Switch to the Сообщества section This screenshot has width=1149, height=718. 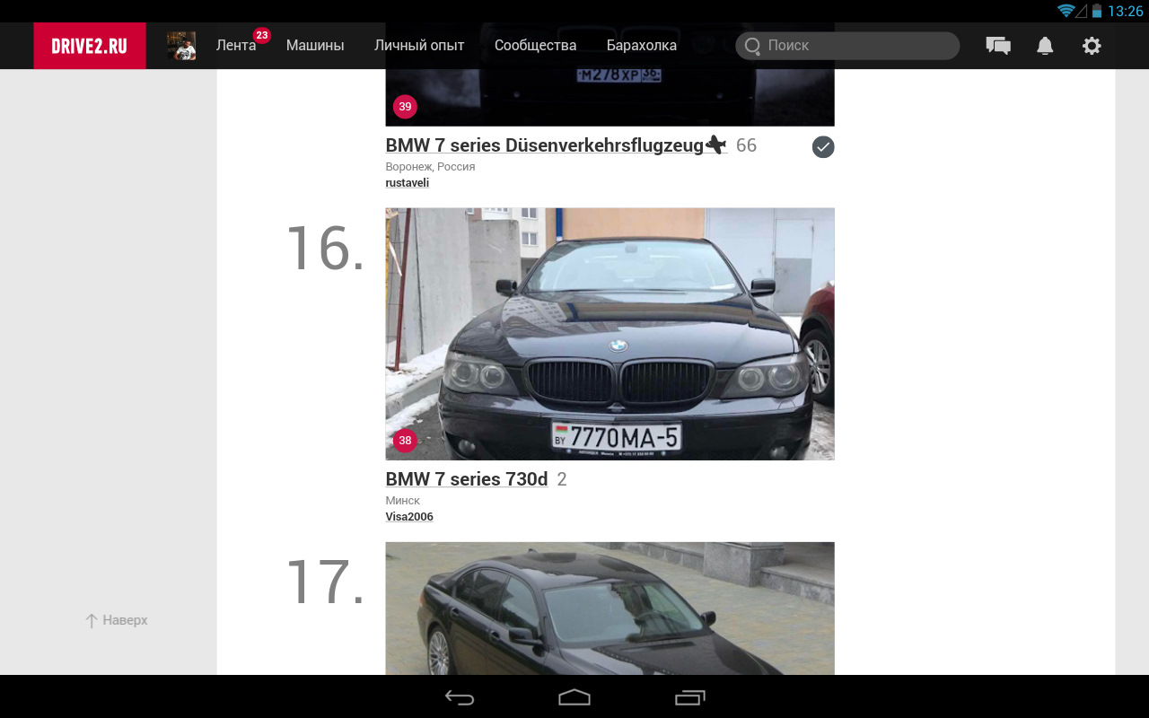pyautogui.click(x=534, y=45)
